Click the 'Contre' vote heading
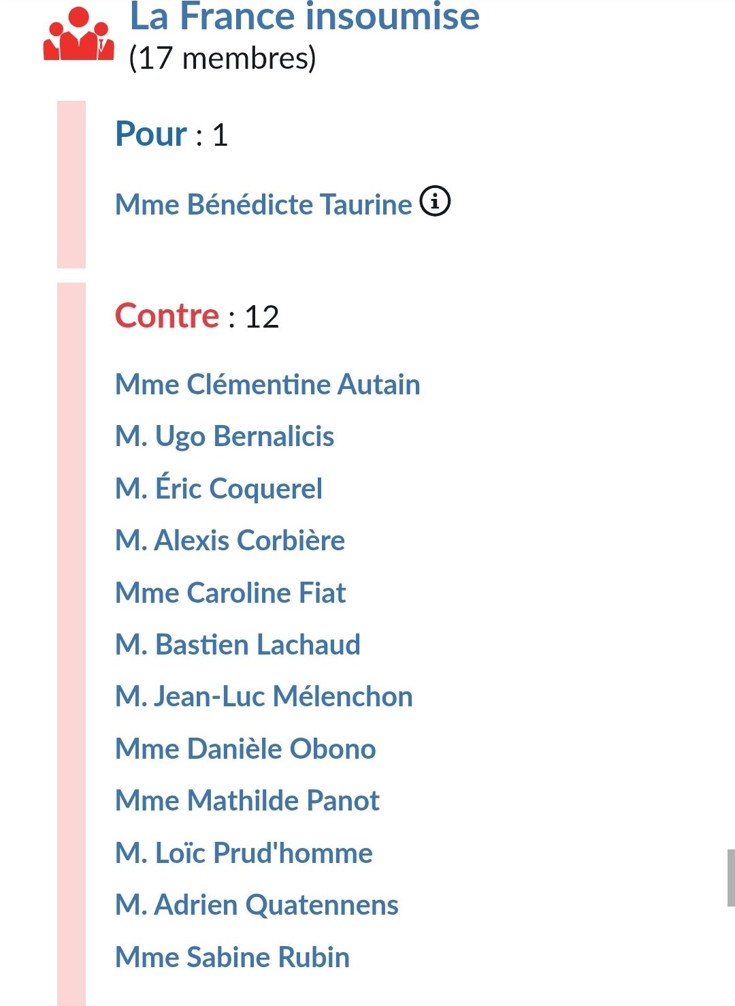This screenshot has height=1006, width=735. tap(167, 316)
